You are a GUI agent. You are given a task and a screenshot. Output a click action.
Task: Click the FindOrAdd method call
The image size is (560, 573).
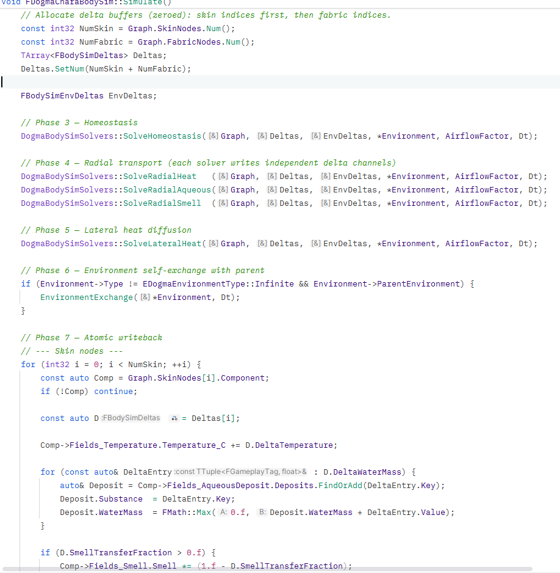tap(340, 485)
